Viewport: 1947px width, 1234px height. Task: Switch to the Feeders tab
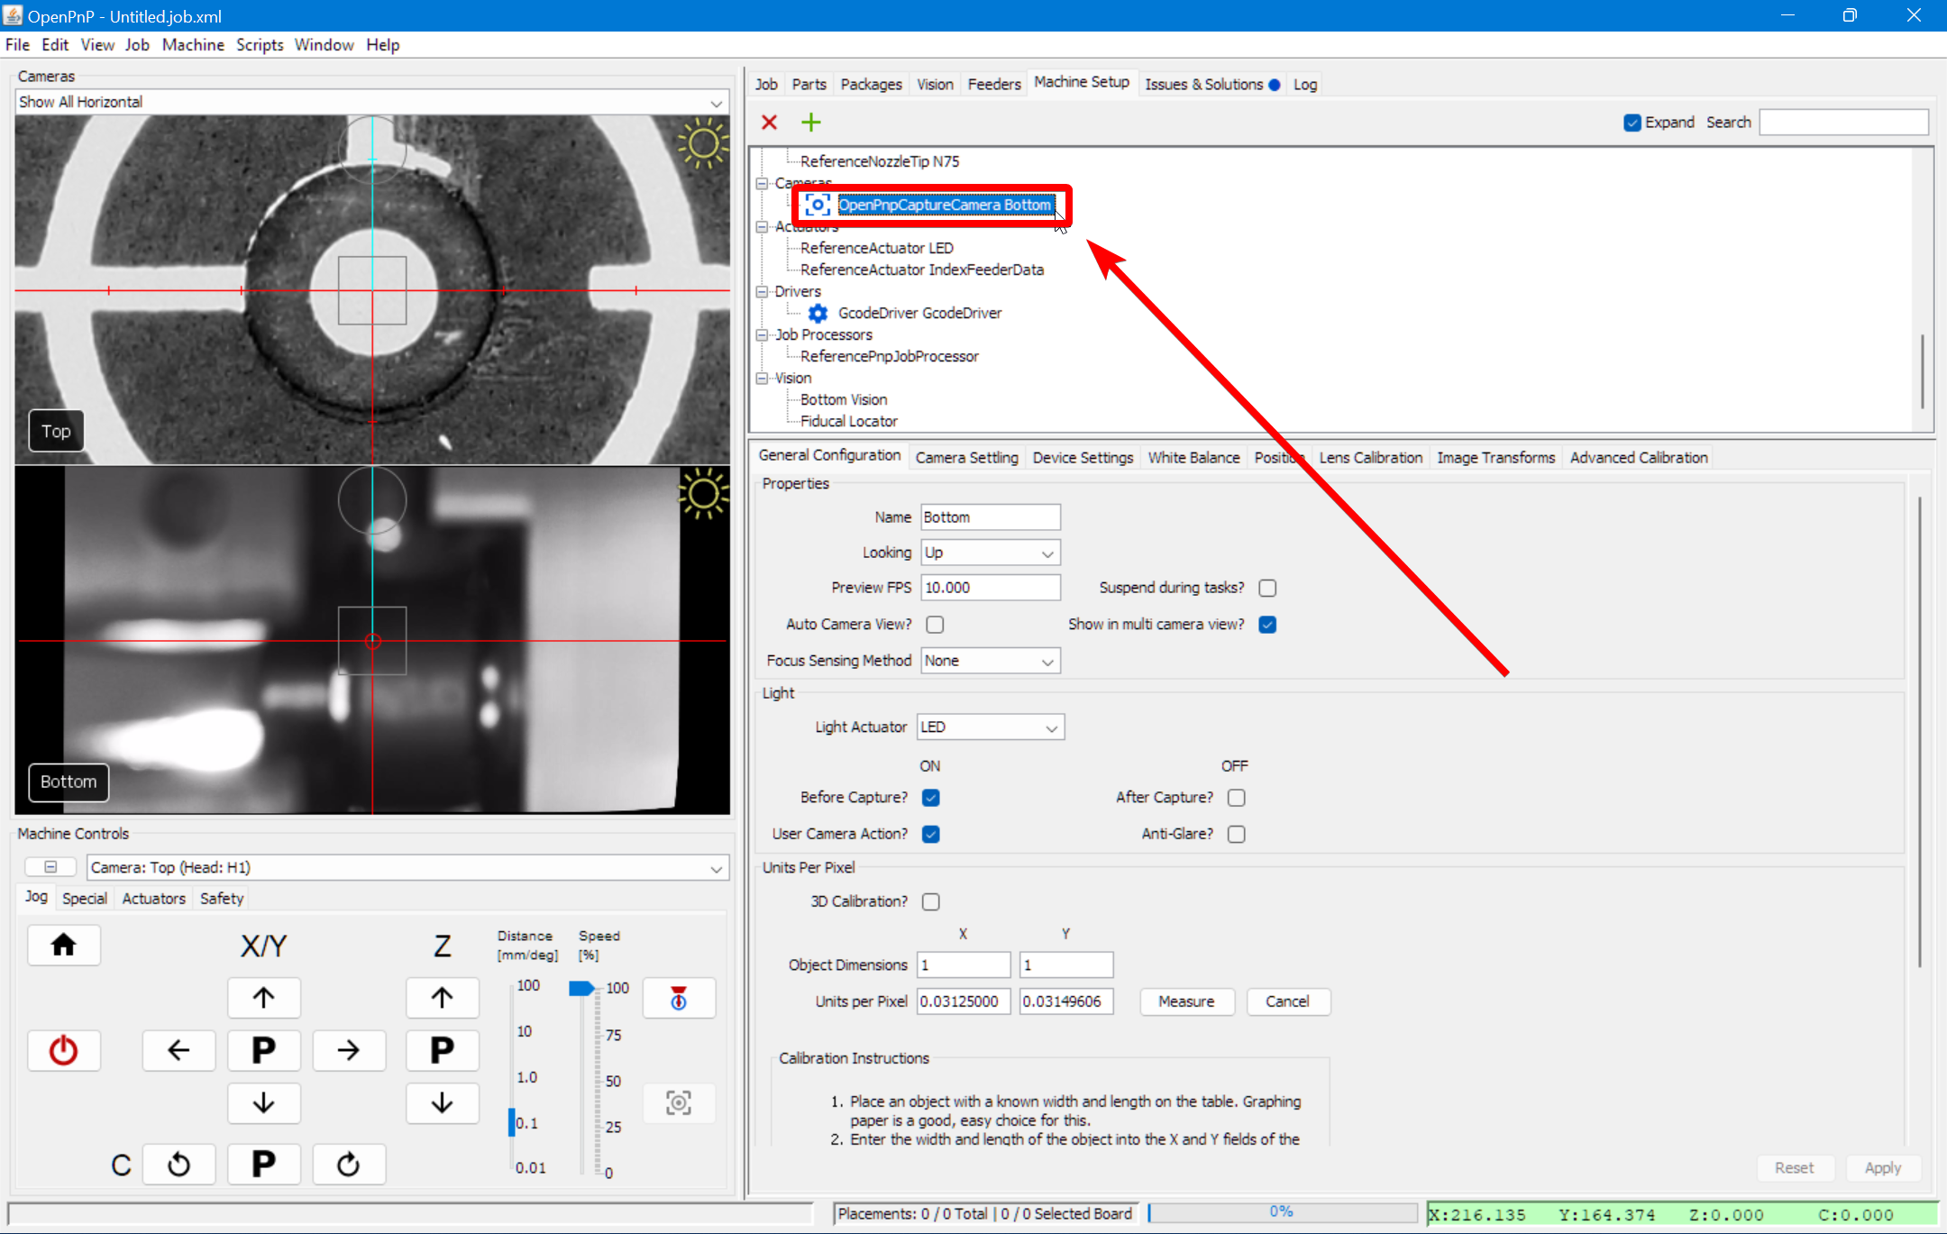coord(993,84)
